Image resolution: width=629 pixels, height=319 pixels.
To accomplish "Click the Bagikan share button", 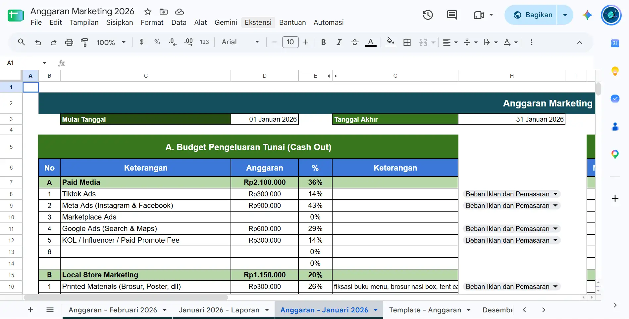I will click(532, 15).
